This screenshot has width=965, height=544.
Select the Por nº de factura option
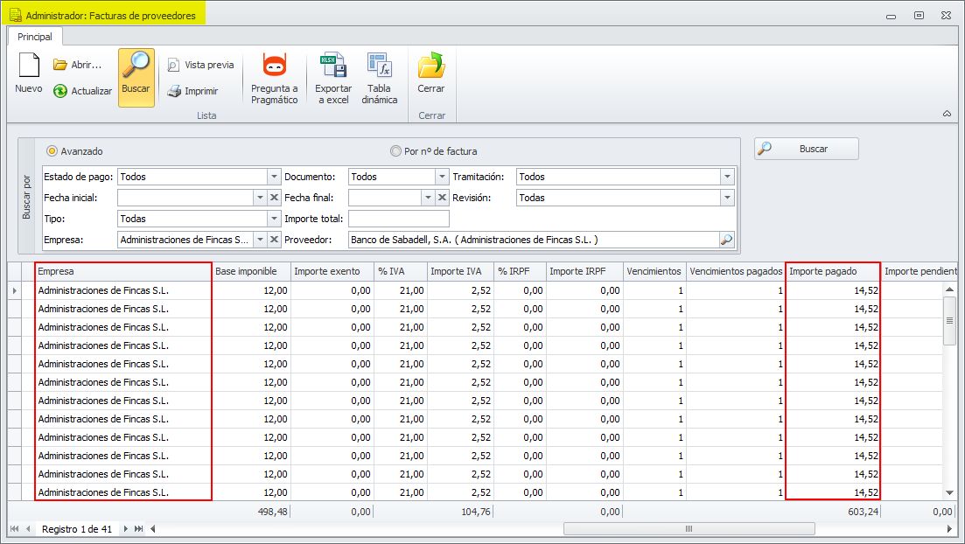(396, 151)
